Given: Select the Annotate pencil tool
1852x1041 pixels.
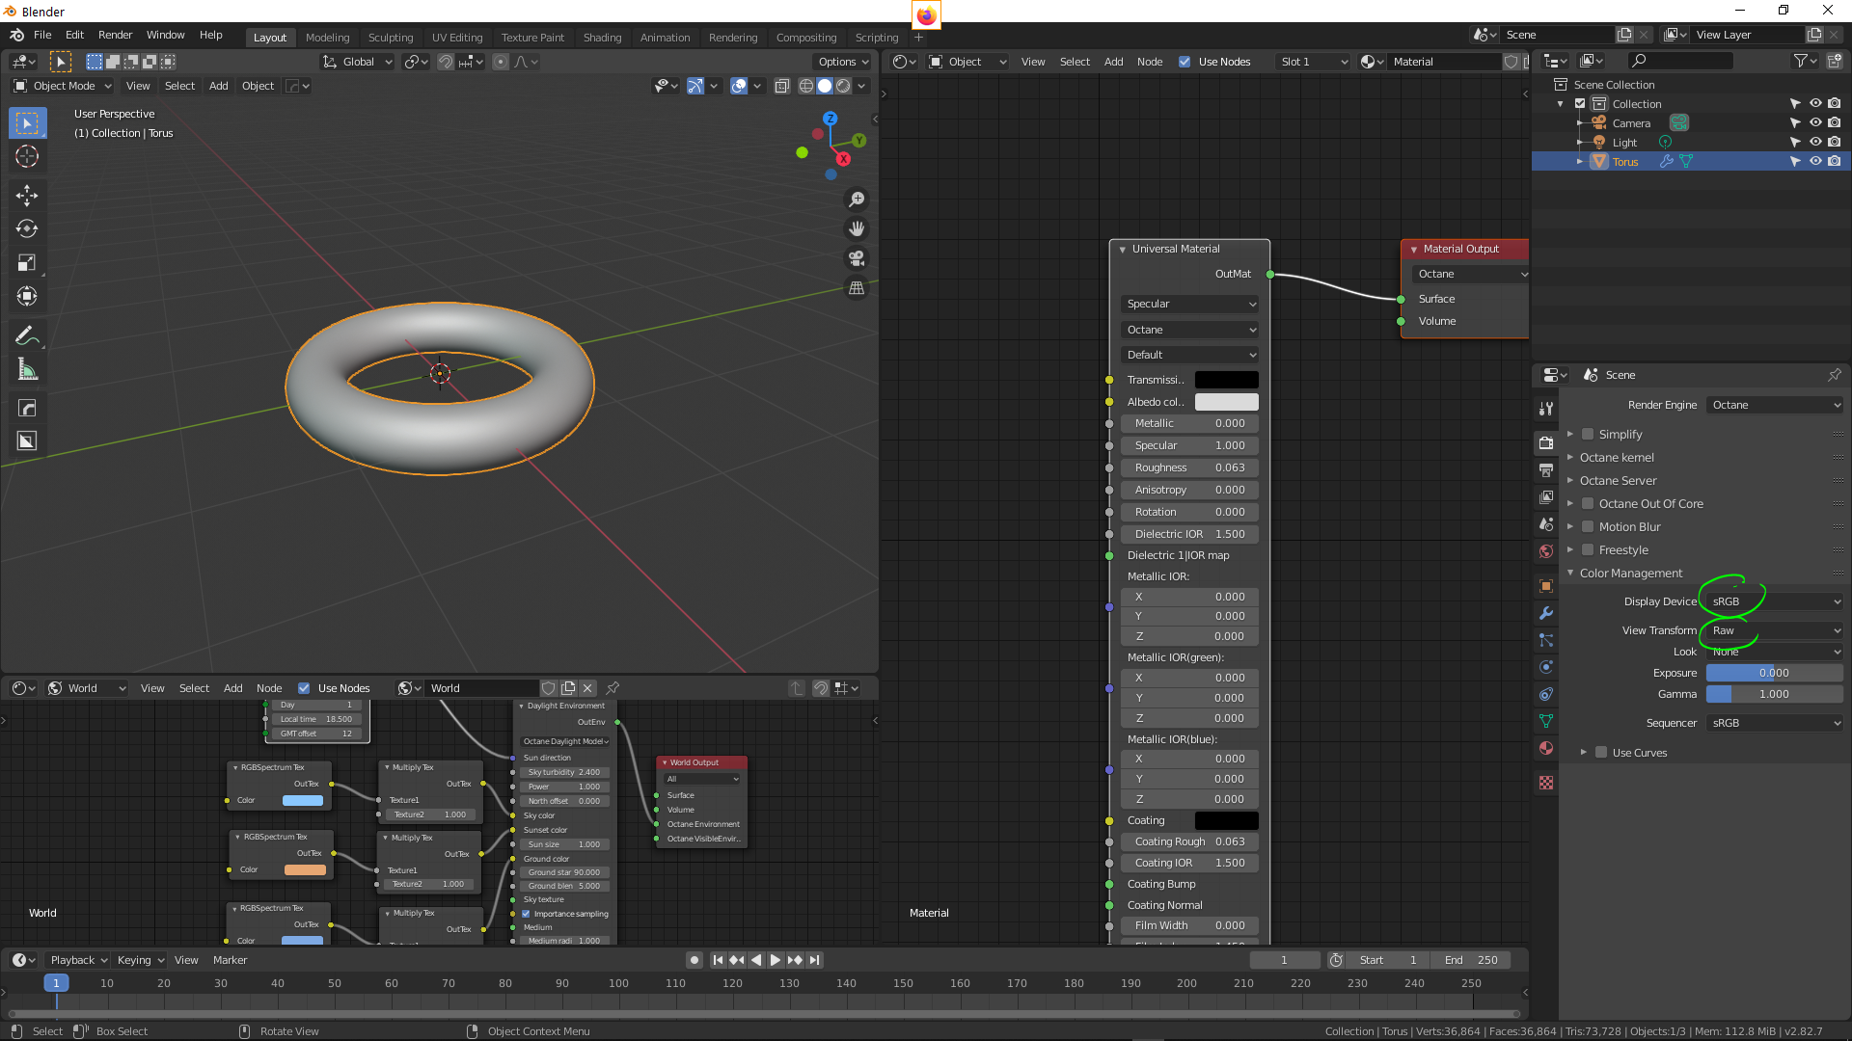Looking at the screenshot, I should (26, 335).
